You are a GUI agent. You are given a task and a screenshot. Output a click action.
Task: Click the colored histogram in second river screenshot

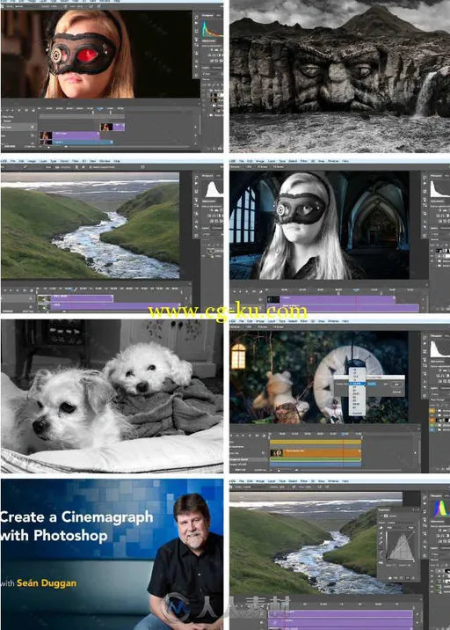440,509
